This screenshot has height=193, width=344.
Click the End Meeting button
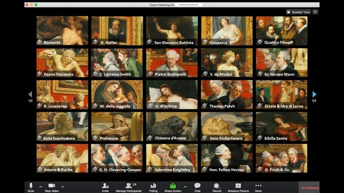point(310,188)
